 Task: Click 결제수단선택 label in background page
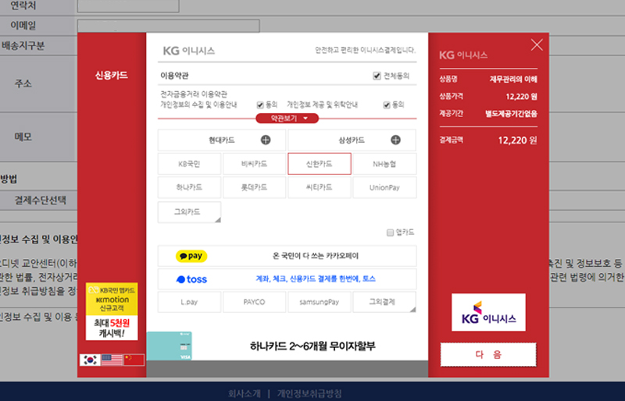(x=41, y=200)
